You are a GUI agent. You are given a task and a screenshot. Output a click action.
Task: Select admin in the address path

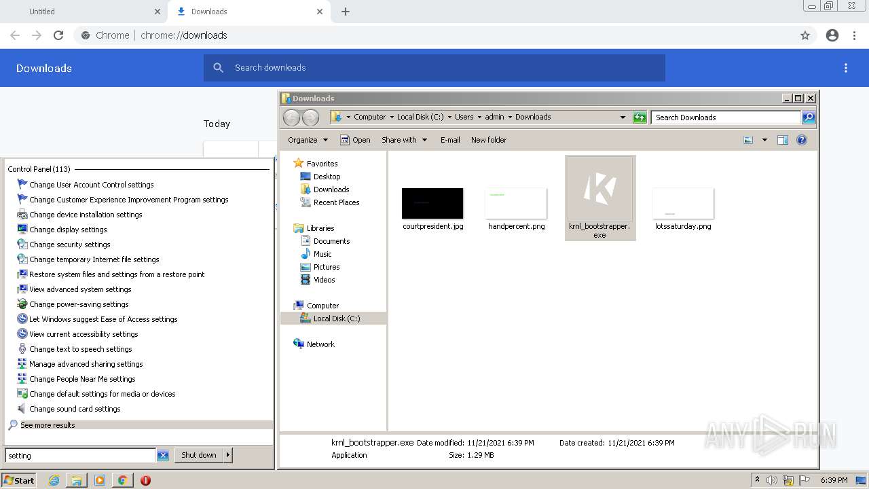click(494, 117)
